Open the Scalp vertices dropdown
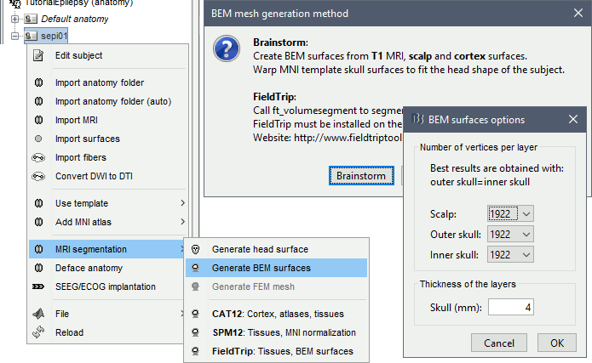 (510, 213)
